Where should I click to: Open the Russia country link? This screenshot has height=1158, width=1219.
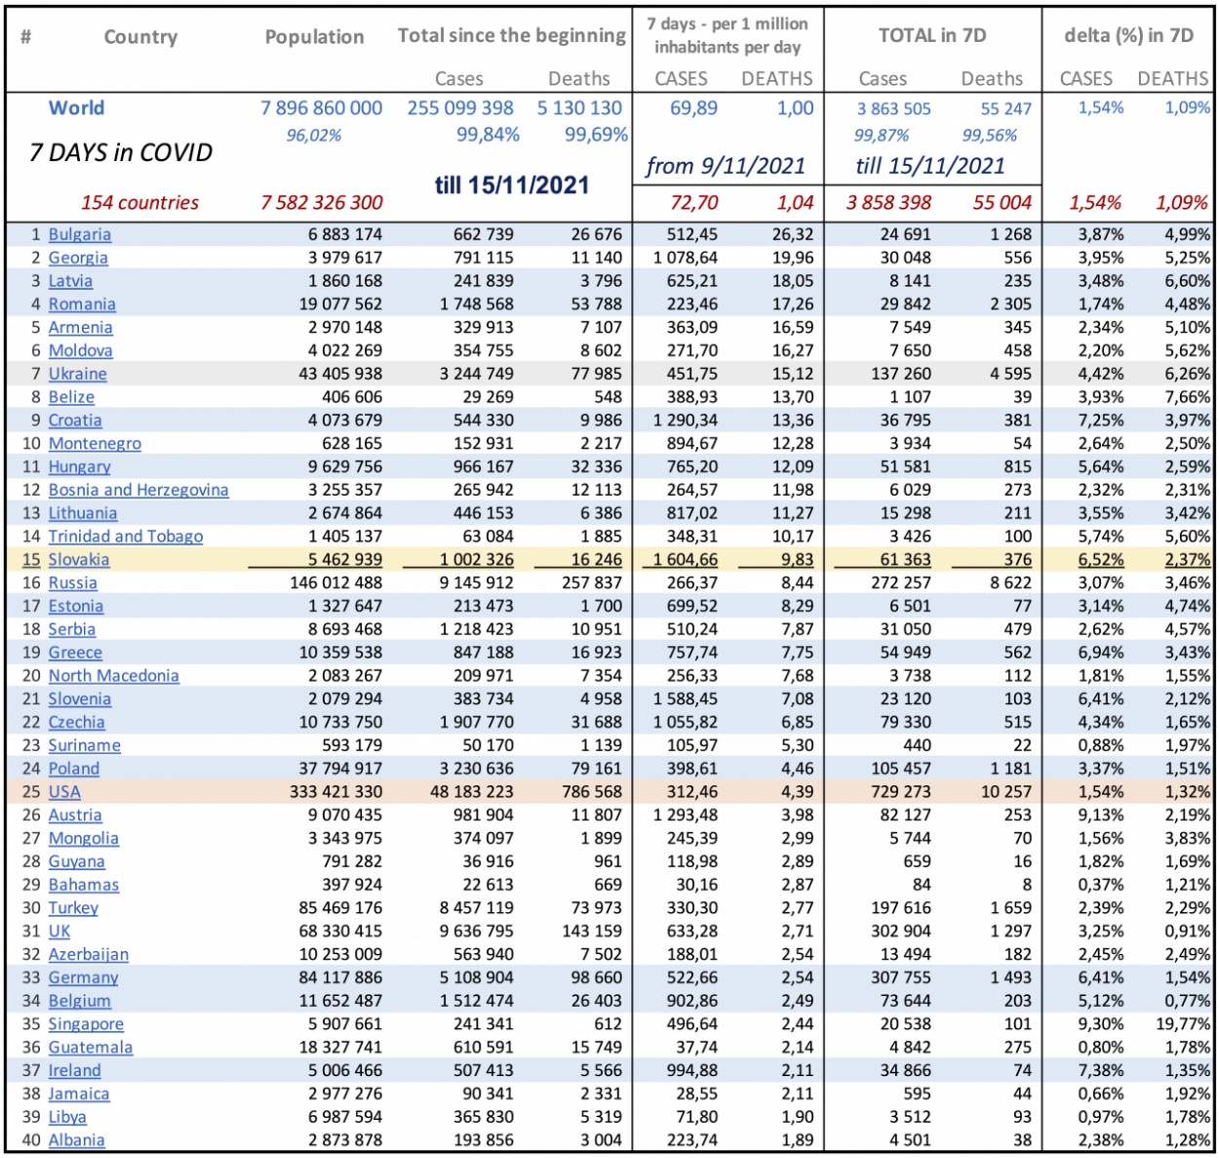(x=72, y=583)
